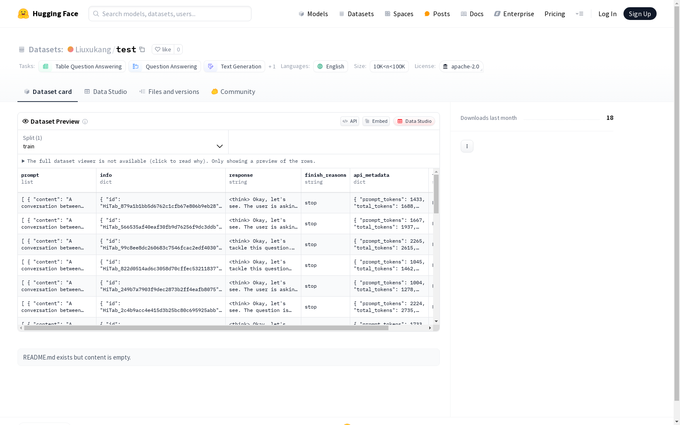
Task: Click the HiTab_822d0514ad6c3058d70cffec53211837 info cell
Action: coord(161,265)
